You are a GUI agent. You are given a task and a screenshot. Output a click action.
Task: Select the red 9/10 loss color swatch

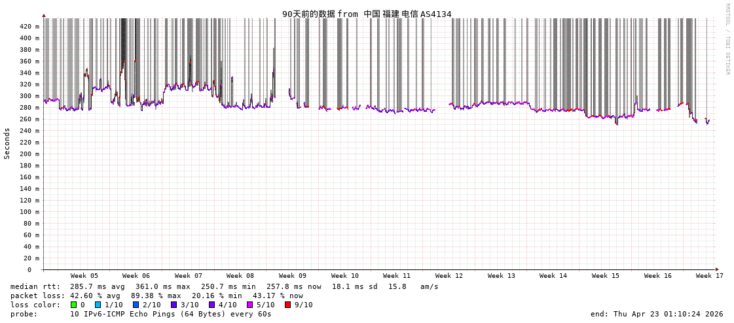point(287,305)
